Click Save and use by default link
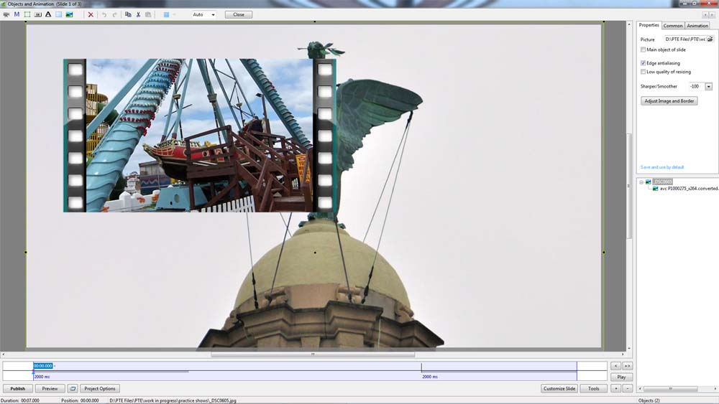This screenshot has height=404, width=719. point(662,167)
